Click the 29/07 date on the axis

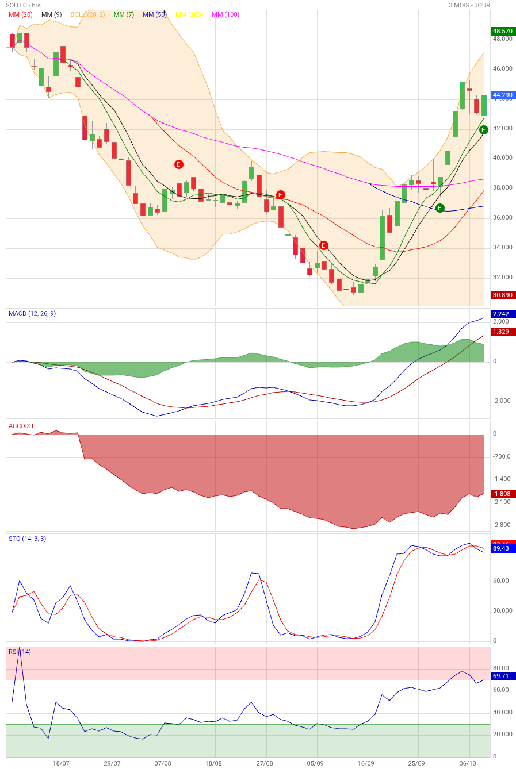pos(112,764)
